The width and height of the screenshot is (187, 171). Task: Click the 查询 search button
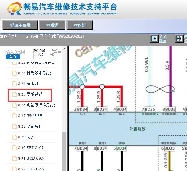click(13, 56)
